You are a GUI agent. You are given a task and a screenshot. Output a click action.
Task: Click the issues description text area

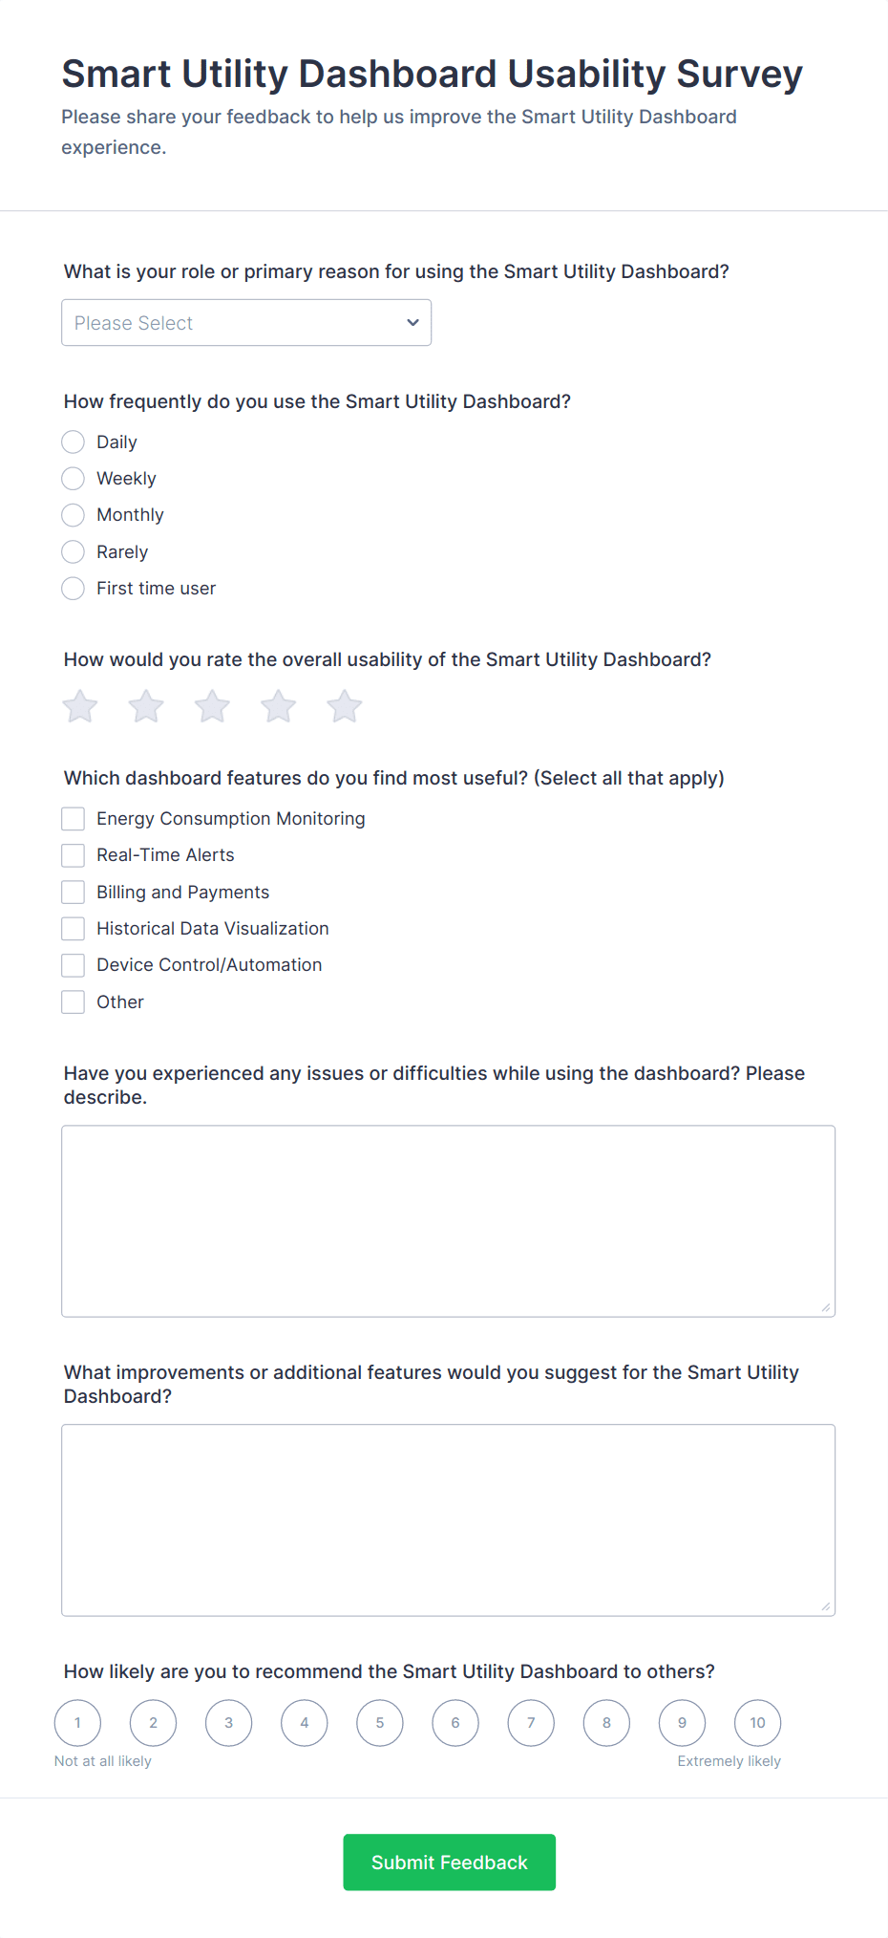click(x=447, y=1218)
